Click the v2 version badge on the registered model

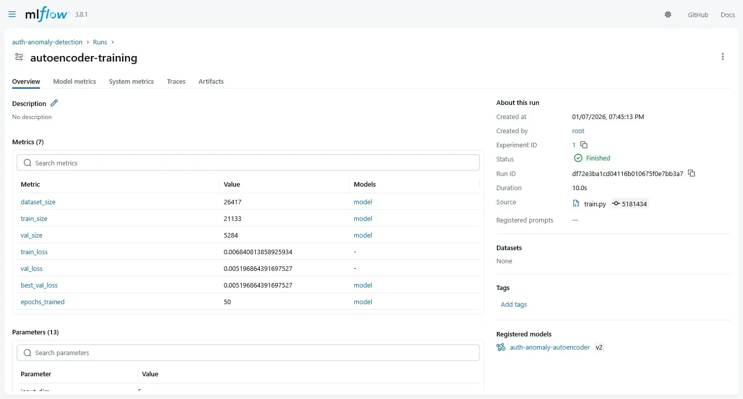coord(599,347)
